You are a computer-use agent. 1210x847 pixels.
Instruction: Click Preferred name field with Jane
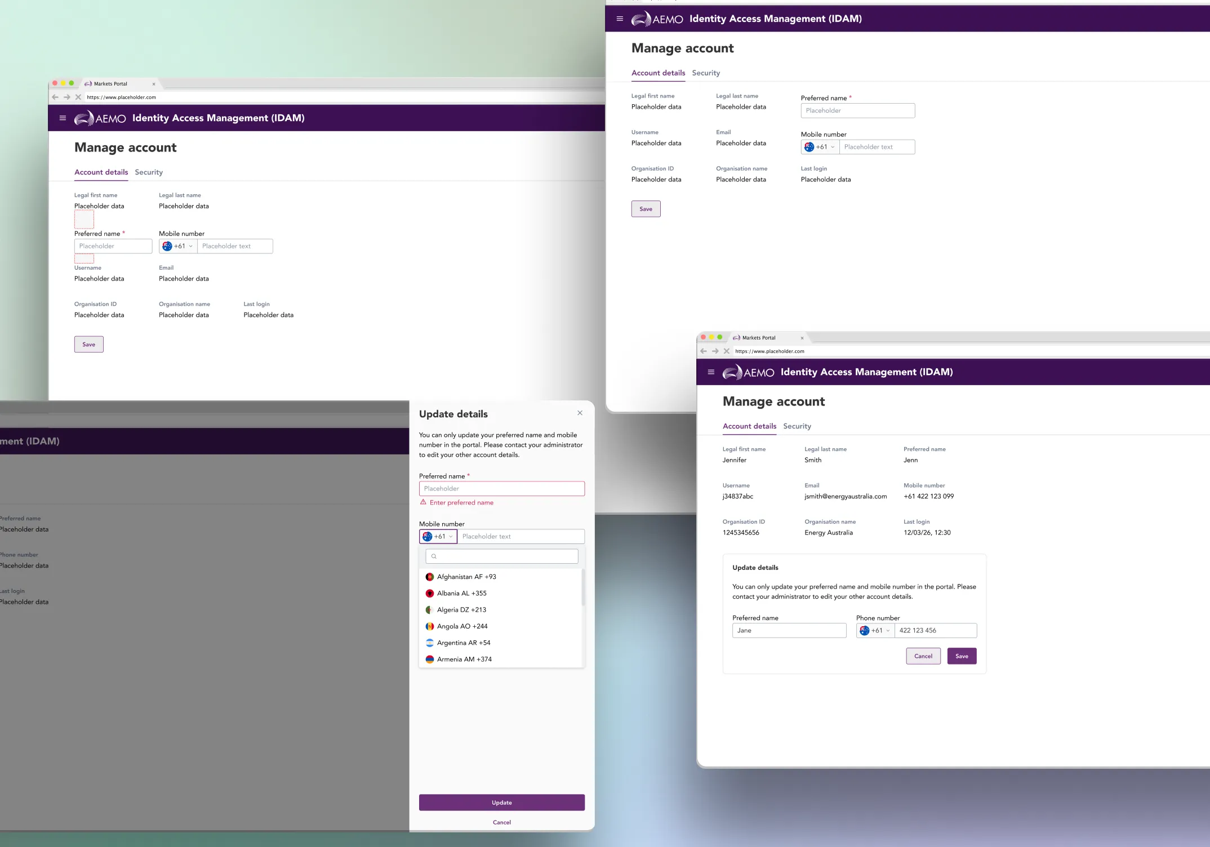tap(789, 631)
